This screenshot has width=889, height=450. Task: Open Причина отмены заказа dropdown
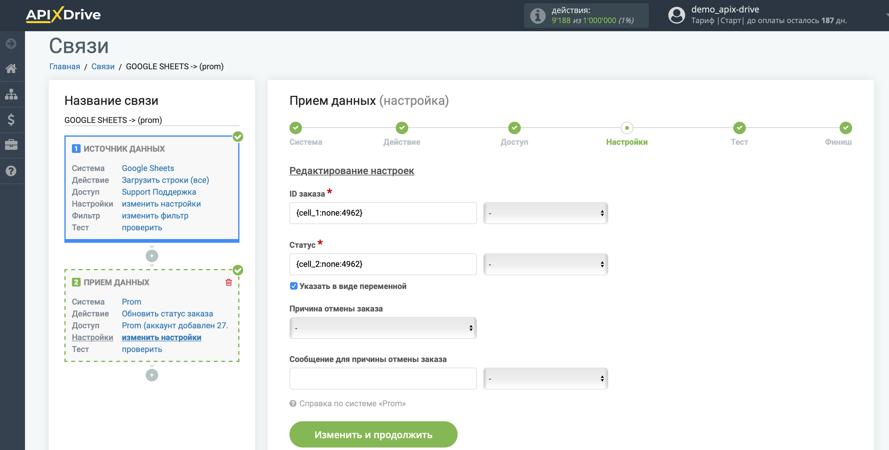(x=383, y=328)
